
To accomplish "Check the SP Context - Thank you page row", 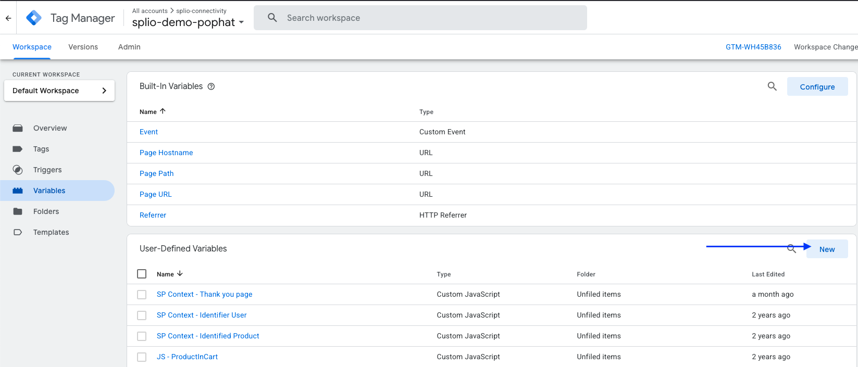I will (x=142, y=295).
